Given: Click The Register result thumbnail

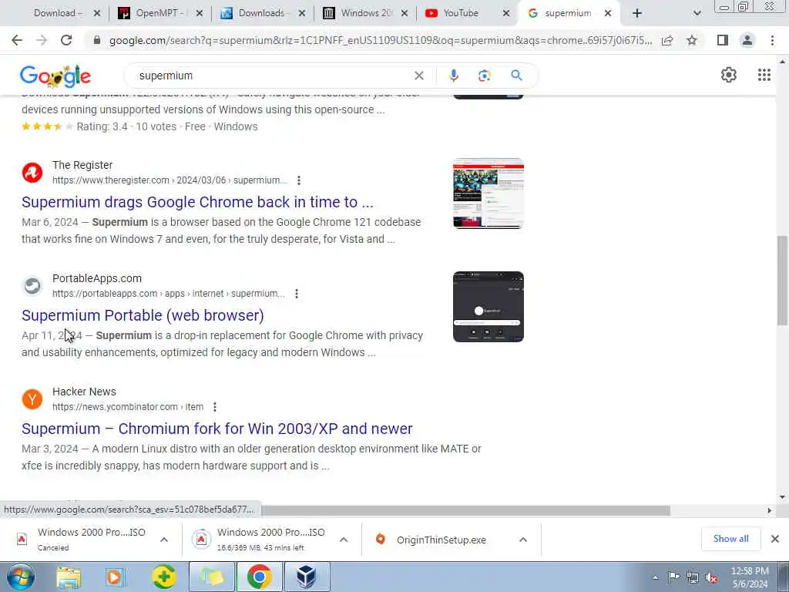Looking at the screenshot, I should pyautogui.click(x=488, y=193).
